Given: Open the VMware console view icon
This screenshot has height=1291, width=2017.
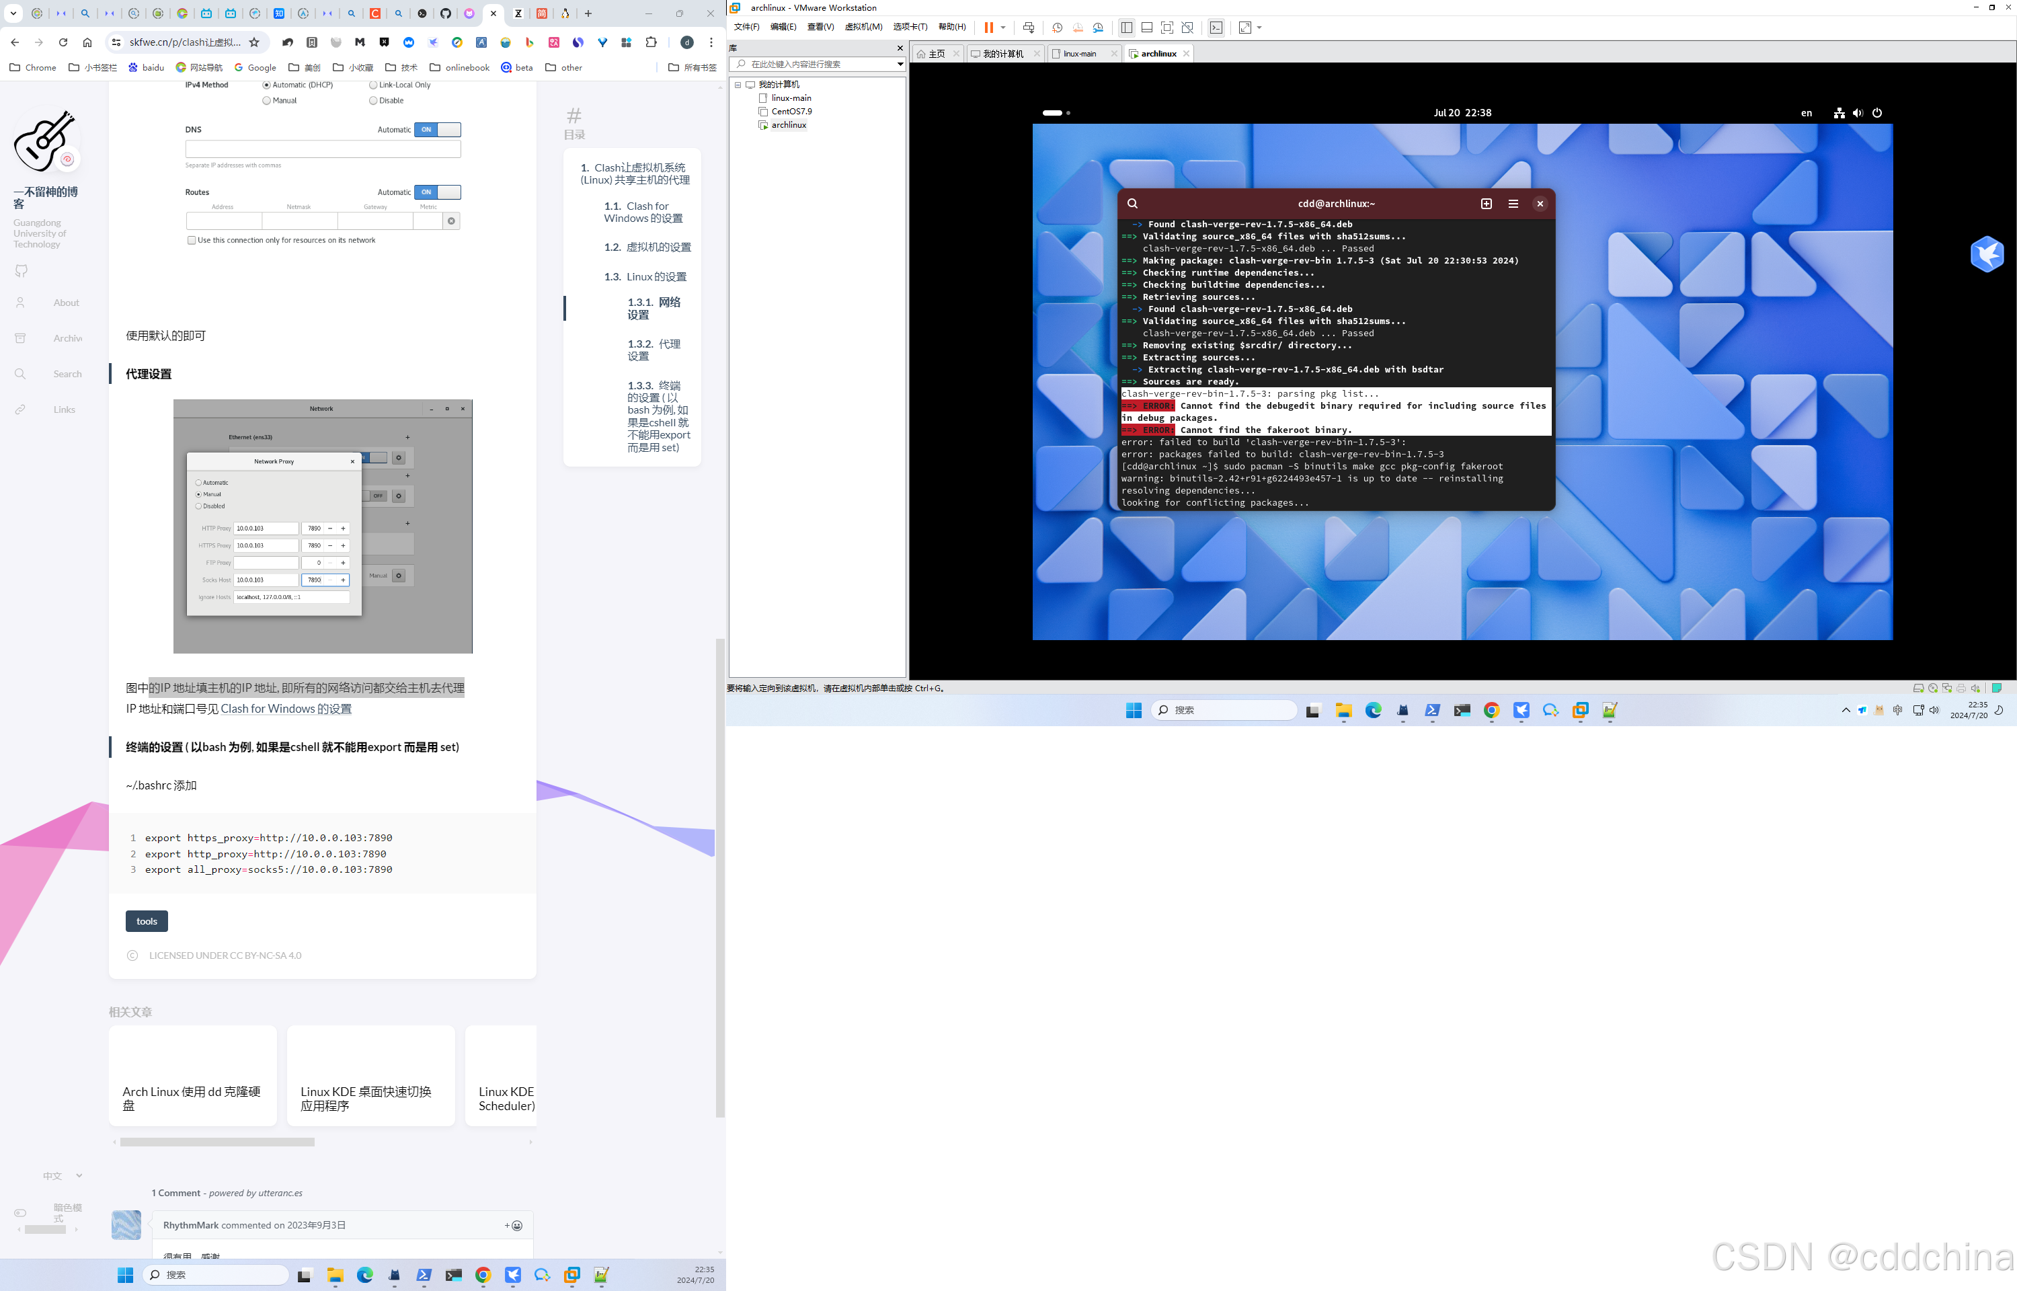Looking at the screenshot, I should click(x=1216, y=28).
